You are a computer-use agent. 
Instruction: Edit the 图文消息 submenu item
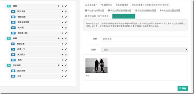[66, 11]
